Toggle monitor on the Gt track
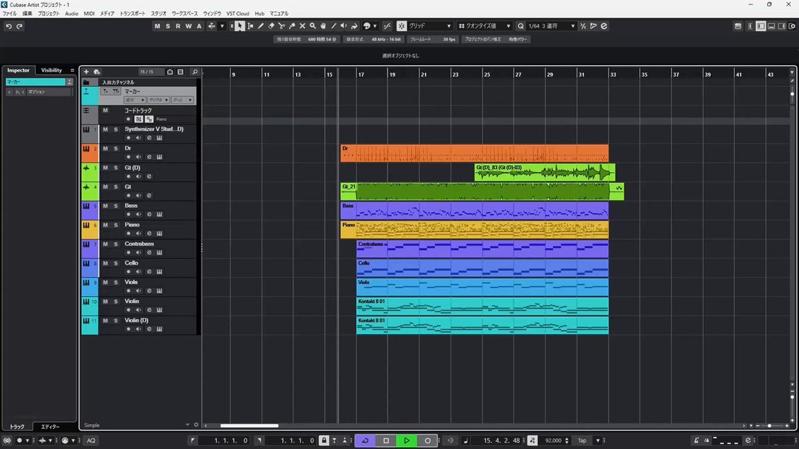Viewport: 799px width, 449px height. point(138,195)
